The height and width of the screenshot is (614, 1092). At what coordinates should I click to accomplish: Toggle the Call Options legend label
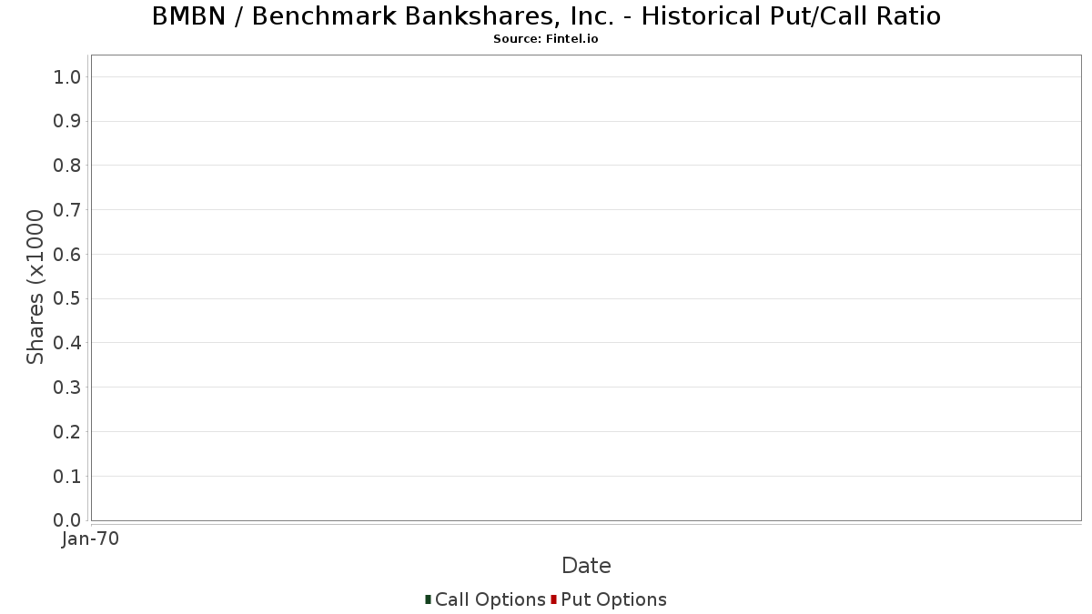pyautogui.click(x=490, y=599)
